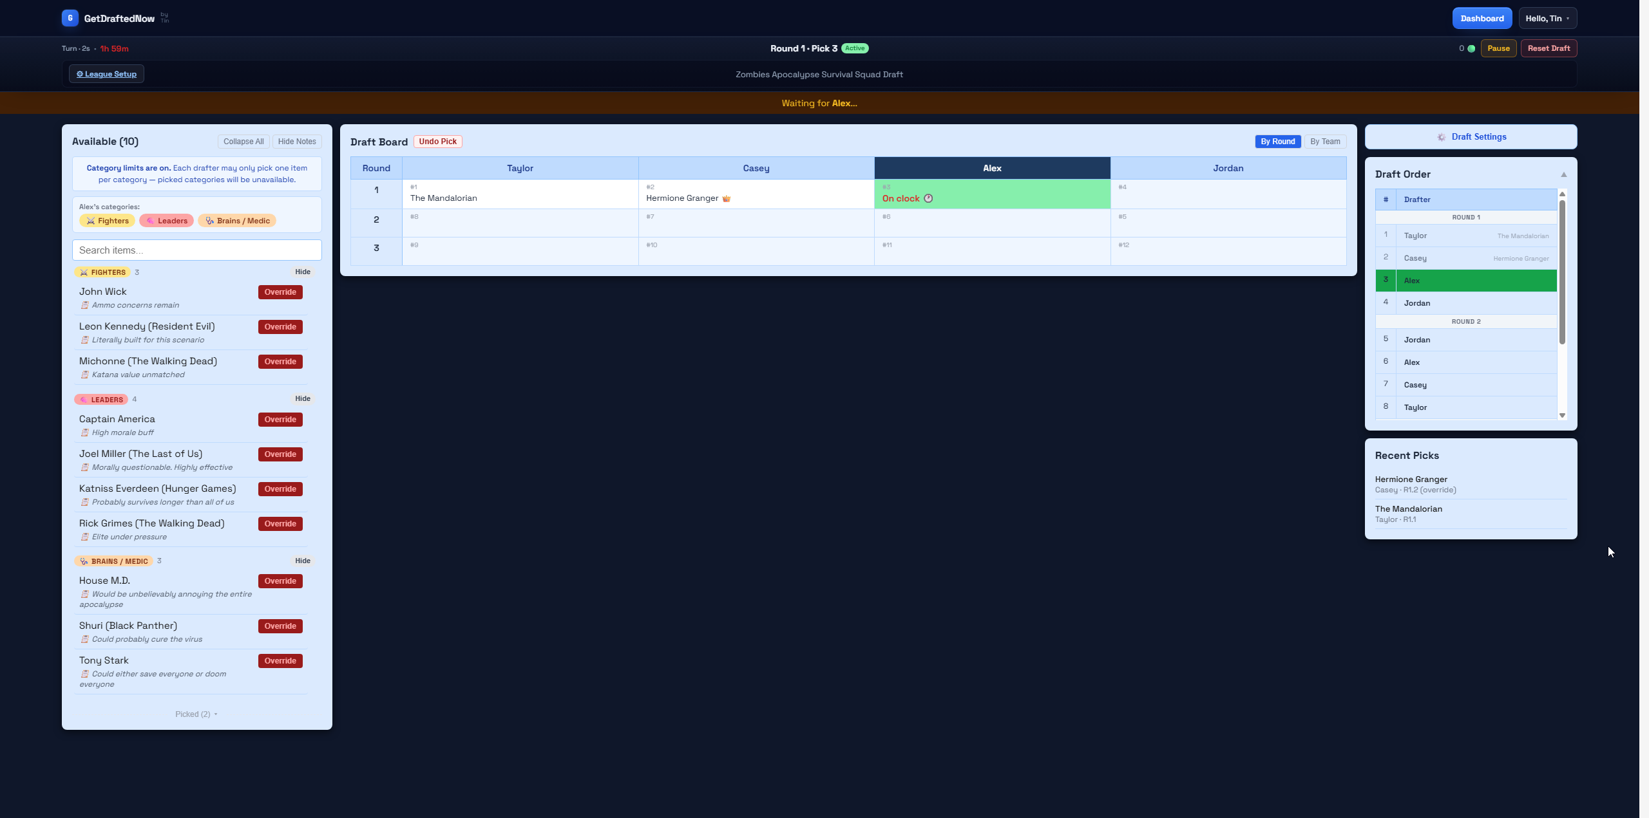Click the Hermione Granger pick cell
The height and width of the screenshot is (818, 1649).
tap(756, 194)
